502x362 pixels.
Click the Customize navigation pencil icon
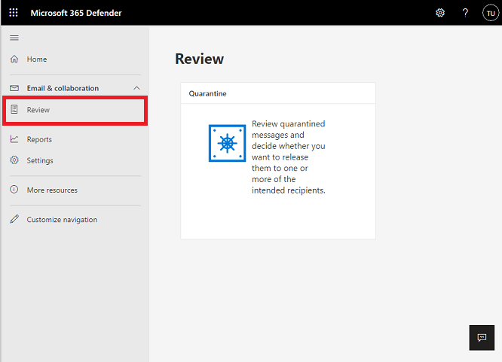click(14, 219)
